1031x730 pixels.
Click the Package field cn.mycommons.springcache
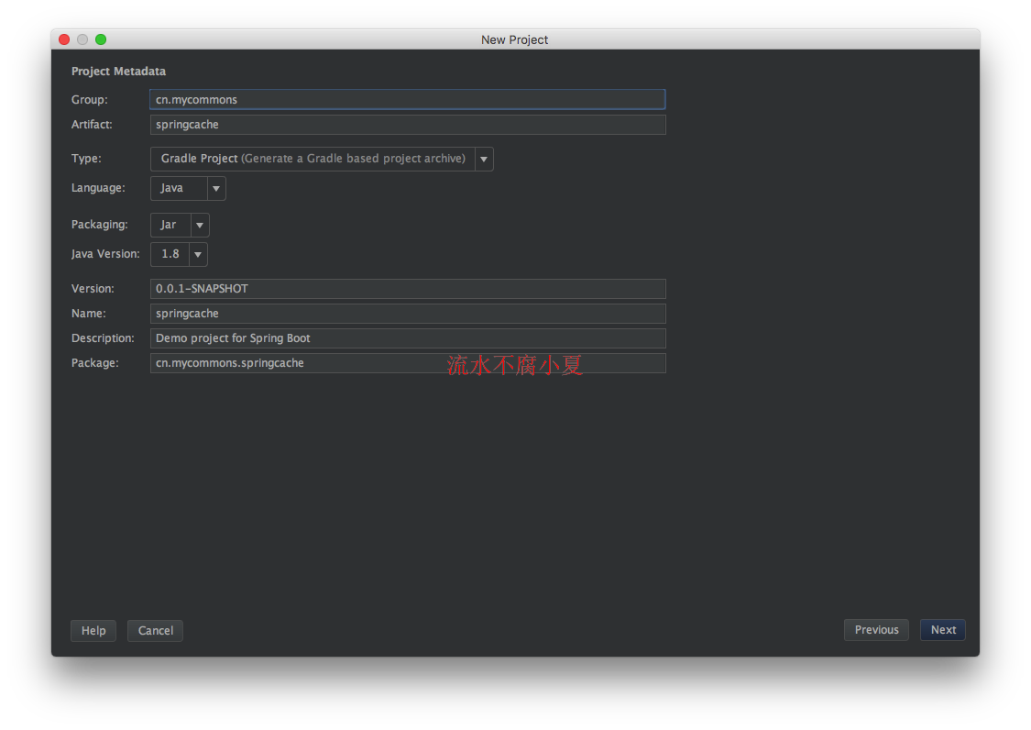pos(408,362)
